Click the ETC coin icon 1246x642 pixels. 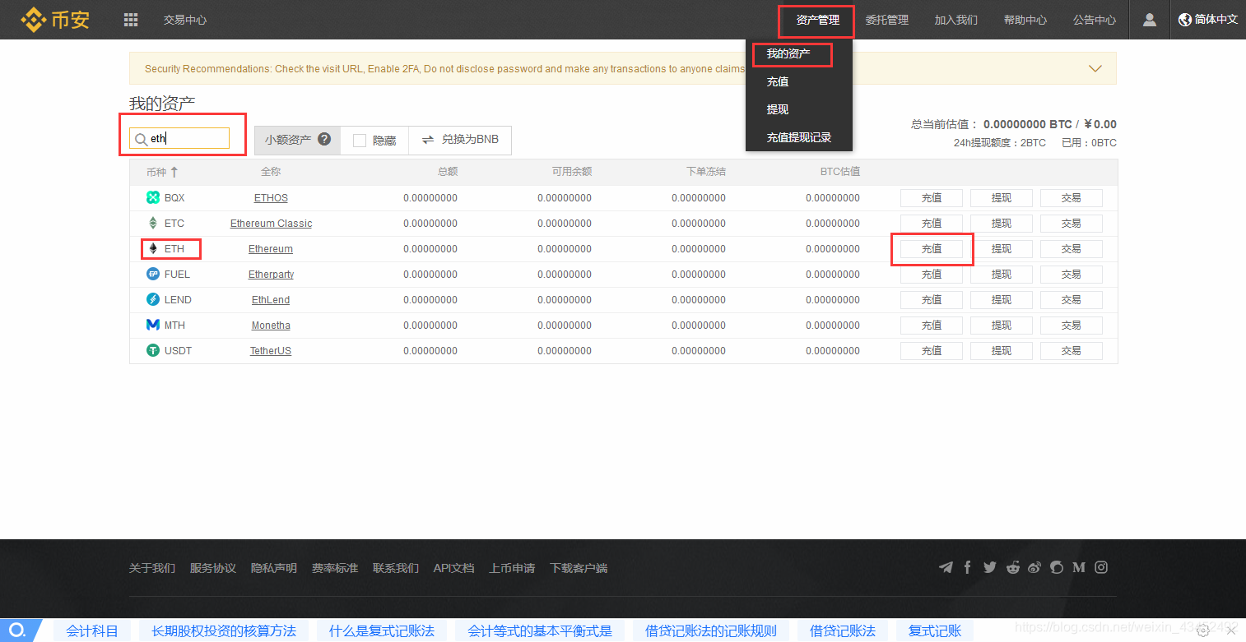(x=152, y=223)
